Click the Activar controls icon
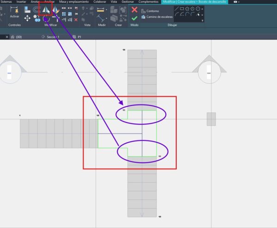The height and width of the screenshot is (228, 277). click(14, 10)
